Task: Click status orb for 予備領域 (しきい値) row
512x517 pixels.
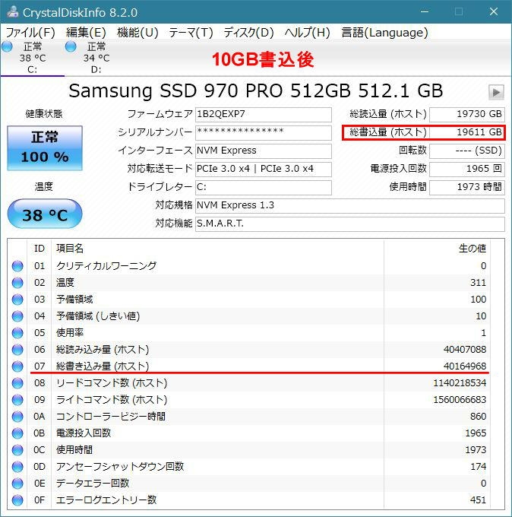Action: [x=17, y=316]
